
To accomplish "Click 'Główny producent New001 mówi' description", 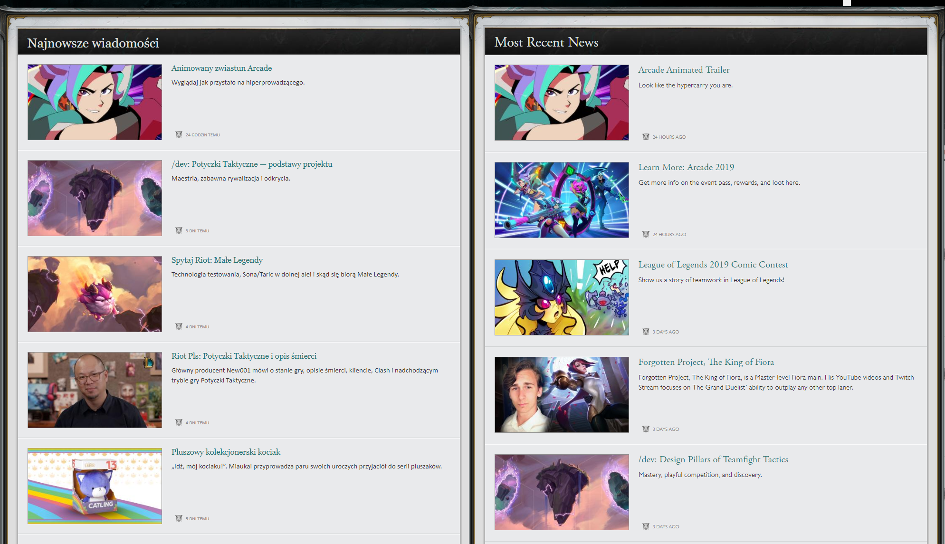I will point(305,375).
